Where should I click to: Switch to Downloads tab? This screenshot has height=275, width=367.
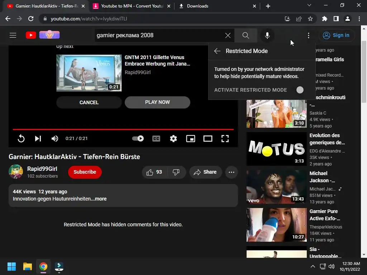click(217, 6)
